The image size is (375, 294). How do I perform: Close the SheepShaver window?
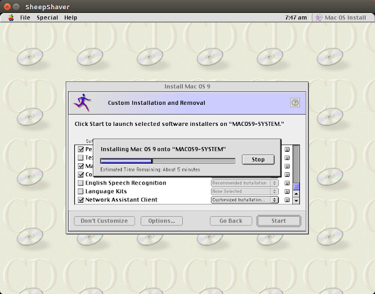click(x=7, y=6)
